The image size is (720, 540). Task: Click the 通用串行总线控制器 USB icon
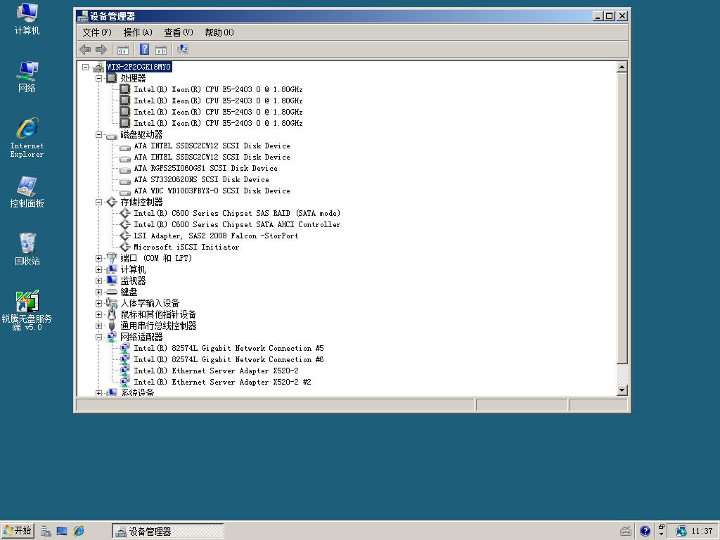pyautogui.click(x=112, y=326)
